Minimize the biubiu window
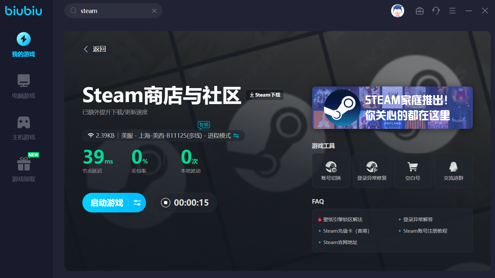This screenshot has height=278, width=495. (469, 11)
